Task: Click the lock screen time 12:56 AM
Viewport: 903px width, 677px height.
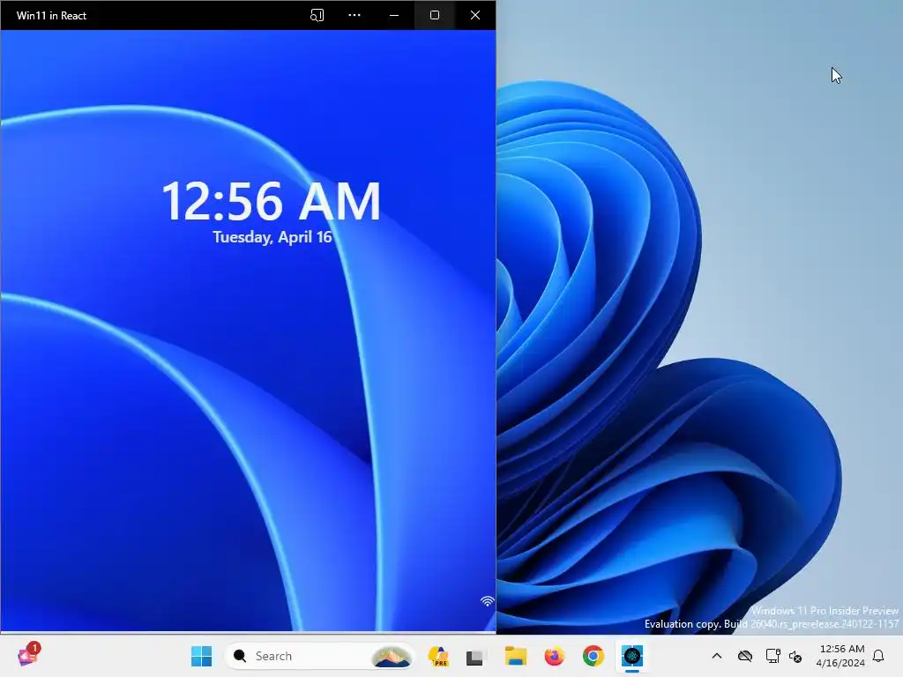Action: [x=272, y=201]
